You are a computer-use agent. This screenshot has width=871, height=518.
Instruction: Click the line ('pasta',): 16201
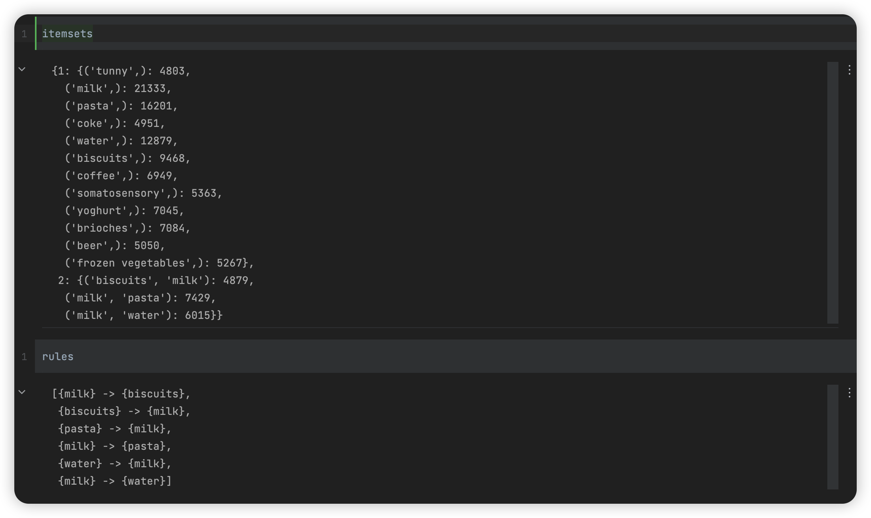(121, 106)
